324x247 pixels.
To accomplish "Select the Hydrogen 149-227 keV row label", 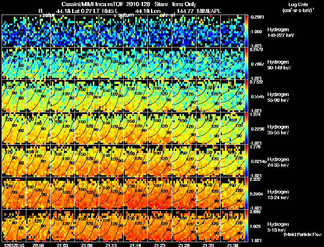I will (281, 32).
